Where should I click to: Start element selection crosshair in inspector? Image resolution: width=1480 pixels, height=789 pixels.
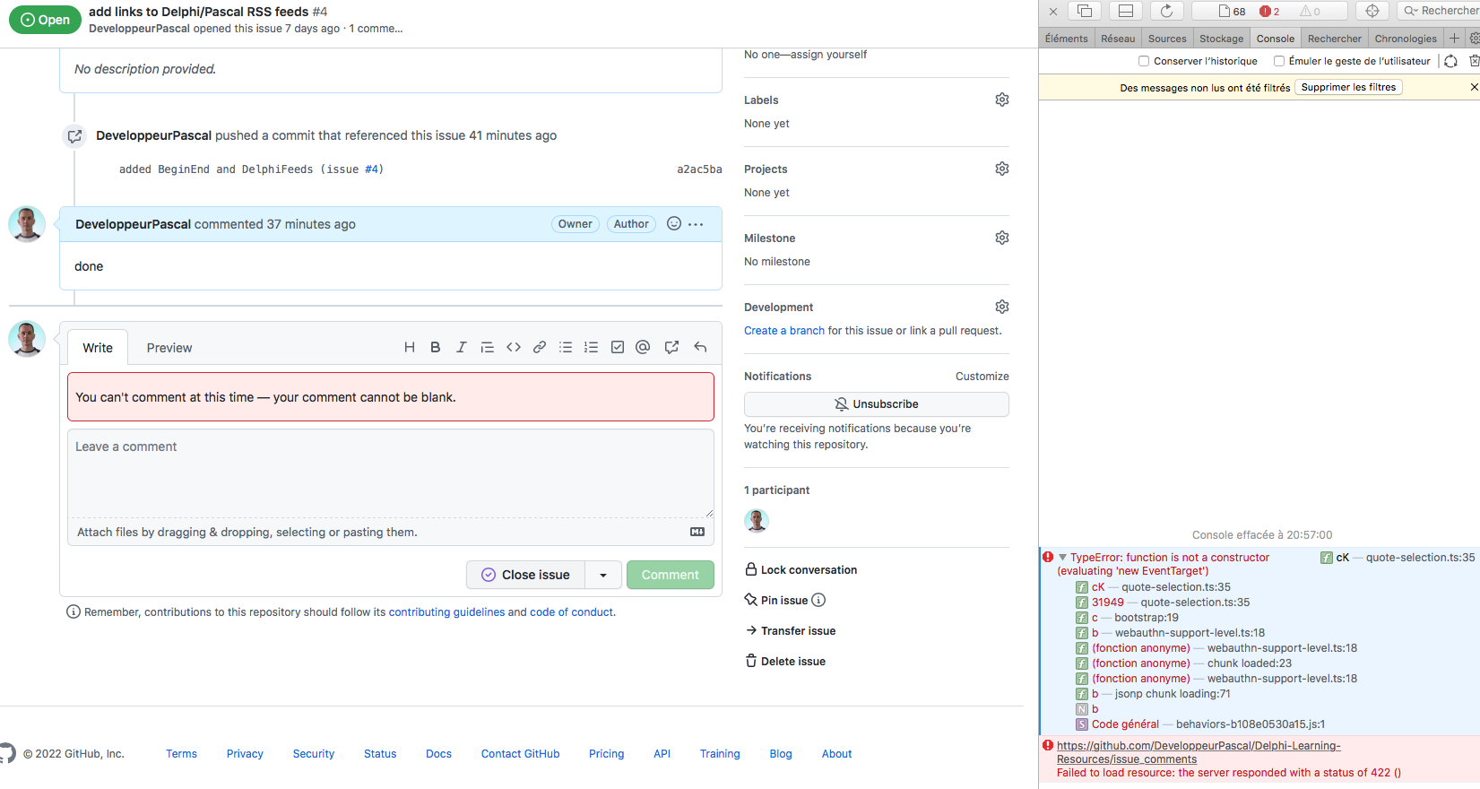(1372, 11)
